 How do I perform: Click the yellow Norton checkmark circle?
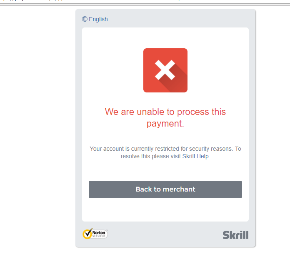click(x=87, y=234)
